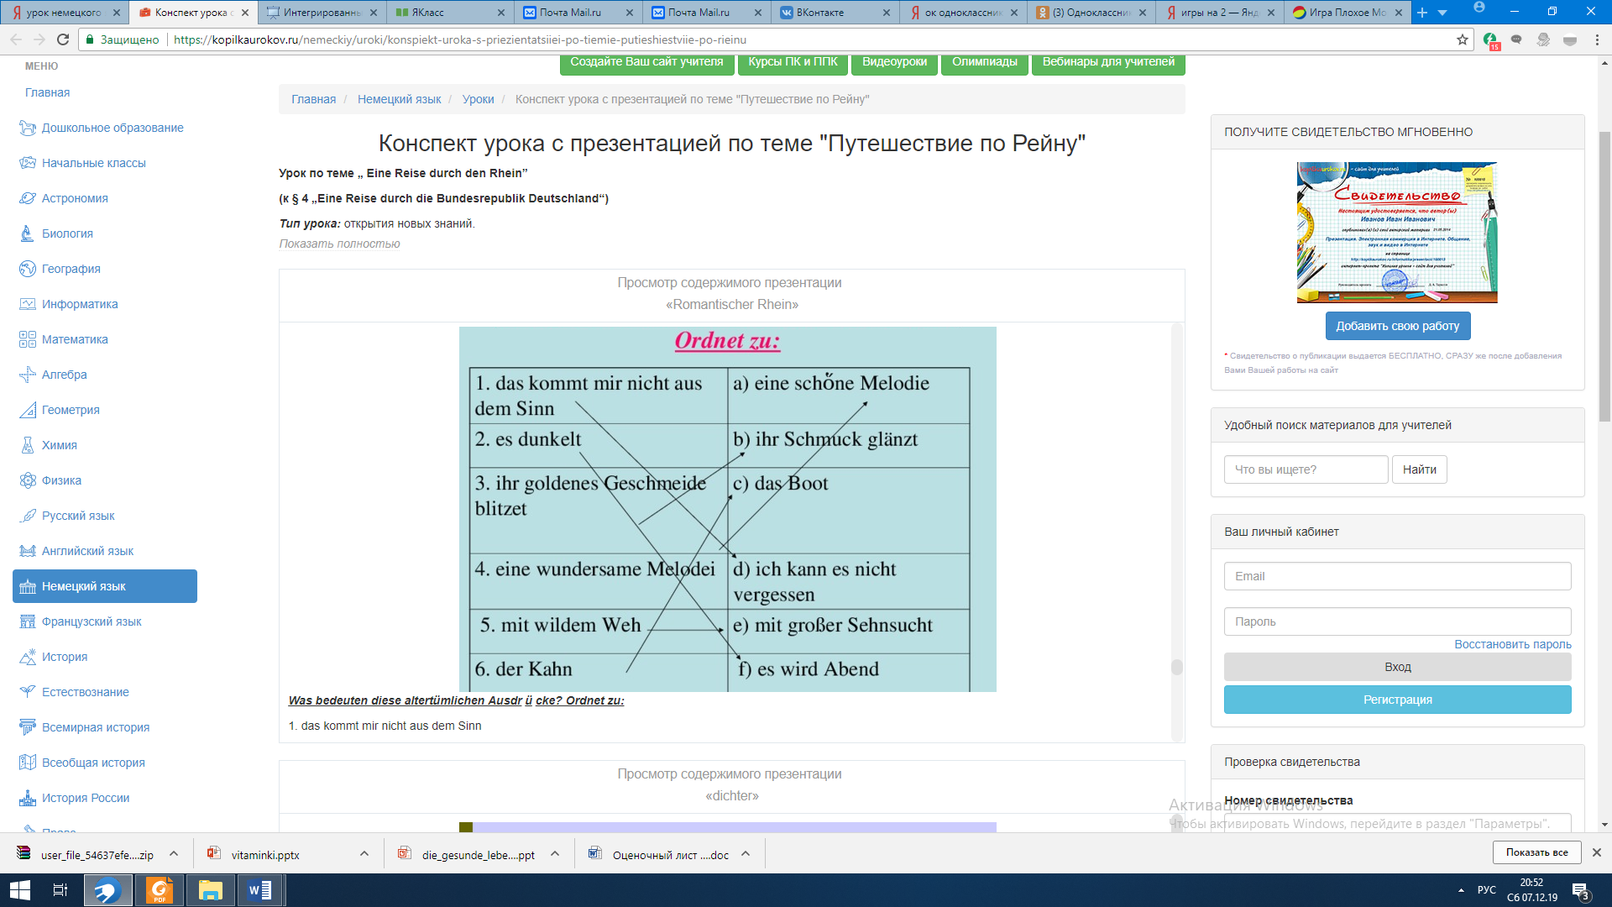Screen dimensions: 1612x907
Task: Open the Task View taskbar icon
Action: click(x=60, y=890)
